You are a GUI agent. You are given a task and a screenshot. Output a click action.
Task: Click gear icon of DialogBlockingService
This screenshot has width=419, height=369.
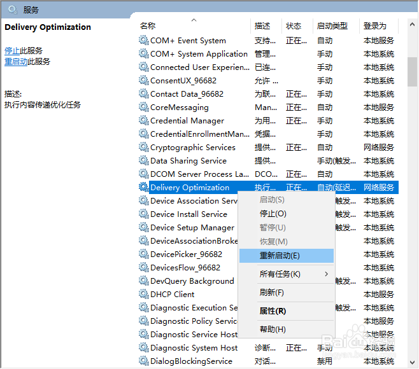click(144, 361)
